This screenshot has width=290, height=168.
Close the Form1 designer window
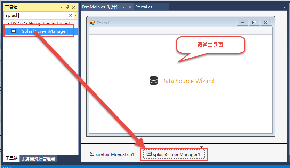[x=266, y=23]
